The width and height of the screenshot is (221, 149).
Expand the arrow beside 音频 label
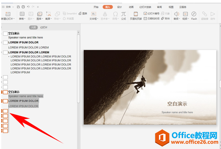(179, 19)
